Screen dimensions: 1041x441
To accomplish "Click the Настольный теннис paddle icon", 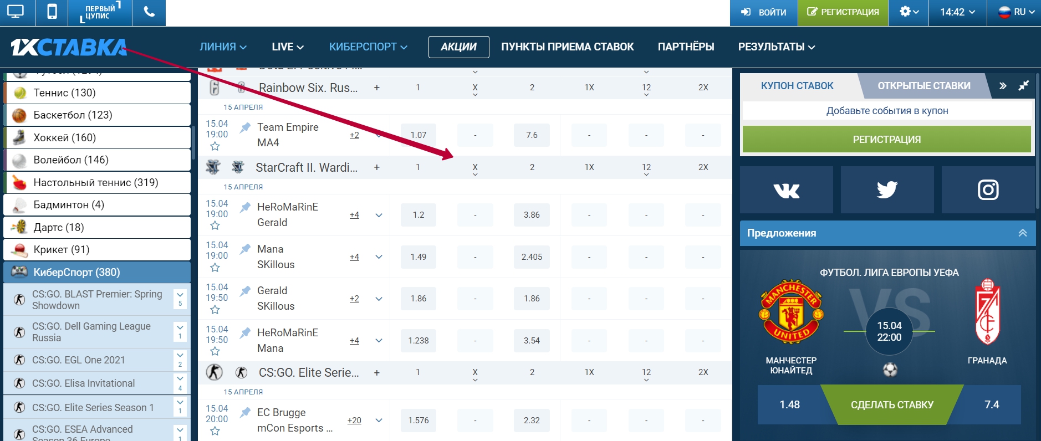I will tap(19, 182).
